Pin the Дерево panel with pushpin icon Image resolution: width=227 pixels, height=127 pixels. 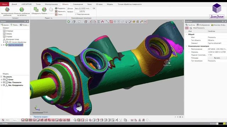25,21
